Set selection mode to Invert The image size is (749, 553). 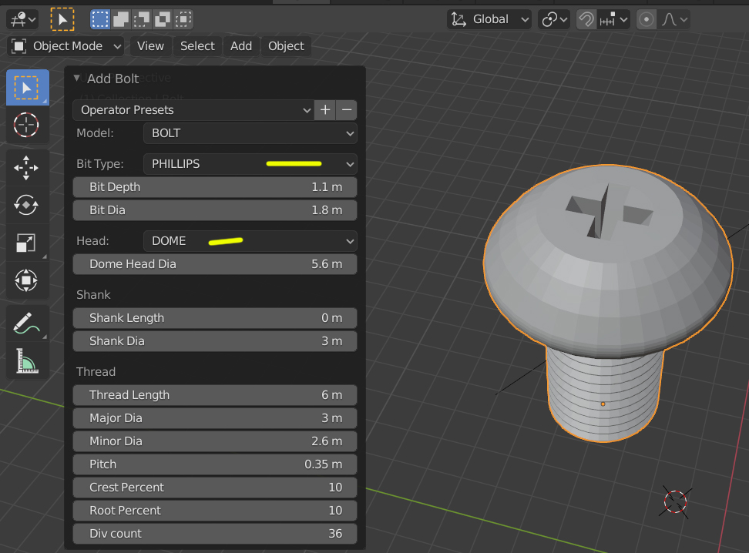(x=163, y=19)
